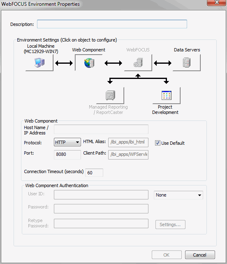
Task: Click the Retype Password field
Action: (101, 223)
